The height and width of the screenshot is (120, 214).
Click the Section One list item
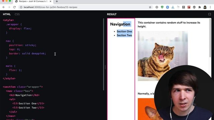pyautogui.click(x=124, y=31)
